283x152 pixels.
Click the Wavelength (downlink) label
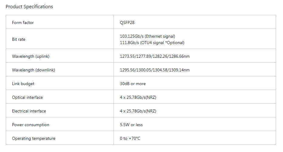click(34, 70)
